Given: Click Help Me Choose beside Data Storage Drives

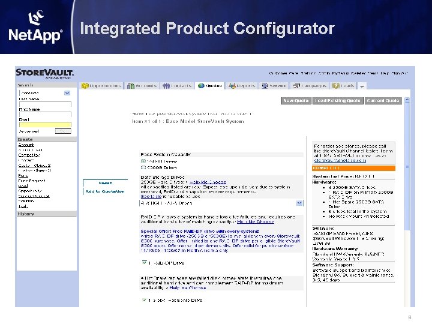Looking at the screenshot, I should (208, 182).
